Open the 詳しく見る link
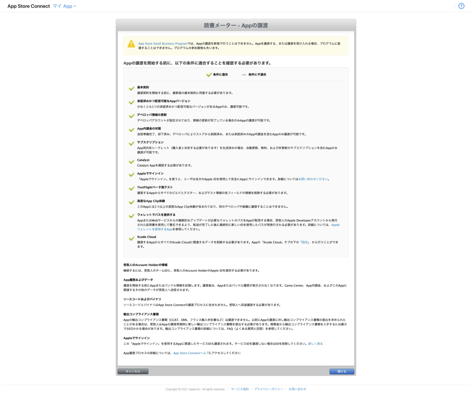This screenshot has height=405, width=472. click(315, 344)
